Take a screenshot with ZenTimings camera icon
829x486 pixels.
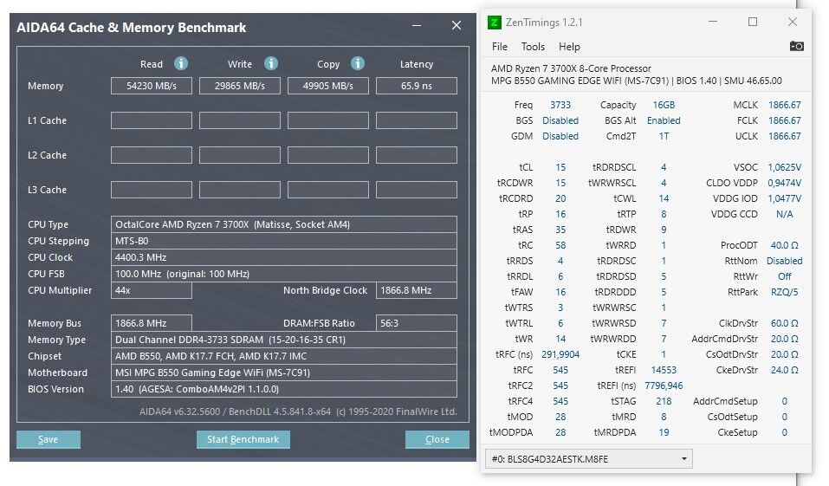797,46
